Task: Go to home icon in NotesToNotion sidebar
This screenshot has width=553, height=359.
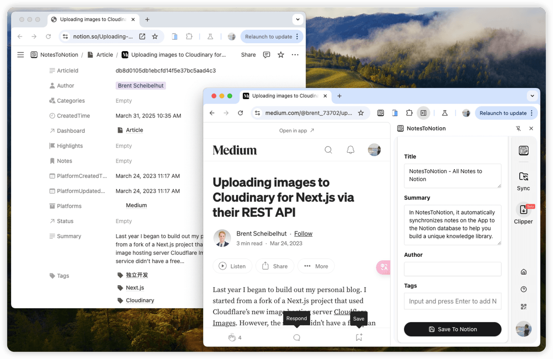Action: point(524,272)
